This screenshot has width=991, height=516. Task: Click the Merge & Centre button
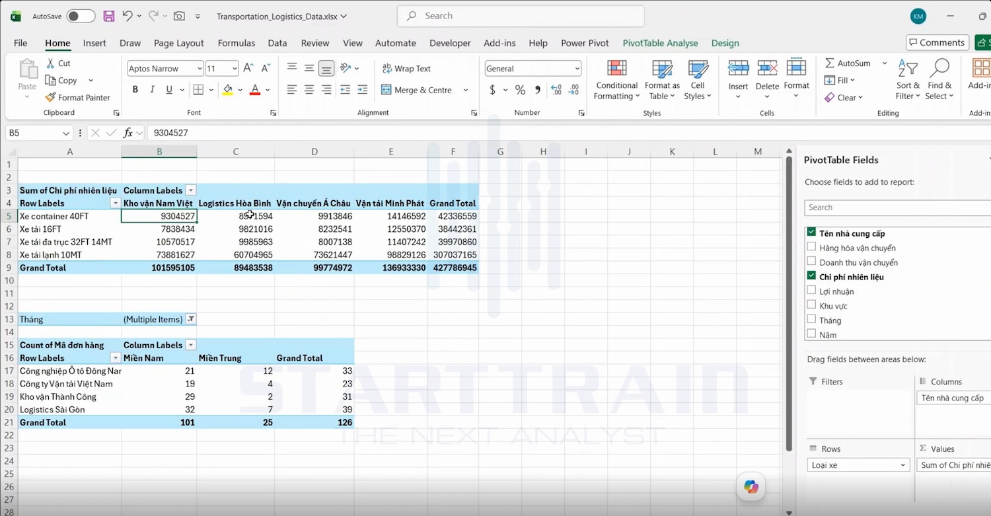(x=417, y=90)
